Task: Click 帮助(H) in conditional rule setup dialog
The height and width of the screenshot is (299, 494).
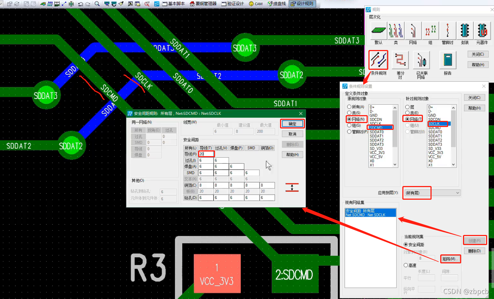Action: coord(475,108)
